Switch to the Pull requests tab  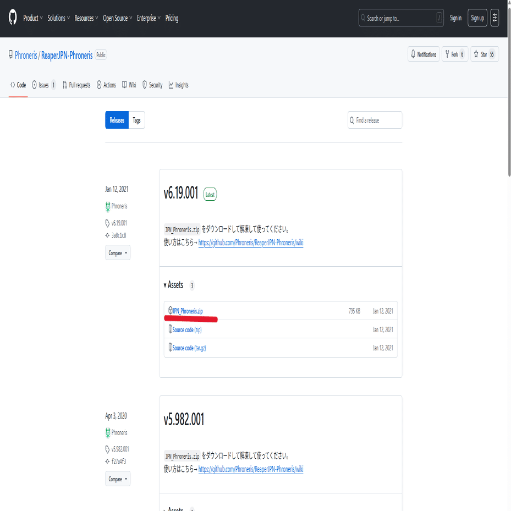click(76, 85)
